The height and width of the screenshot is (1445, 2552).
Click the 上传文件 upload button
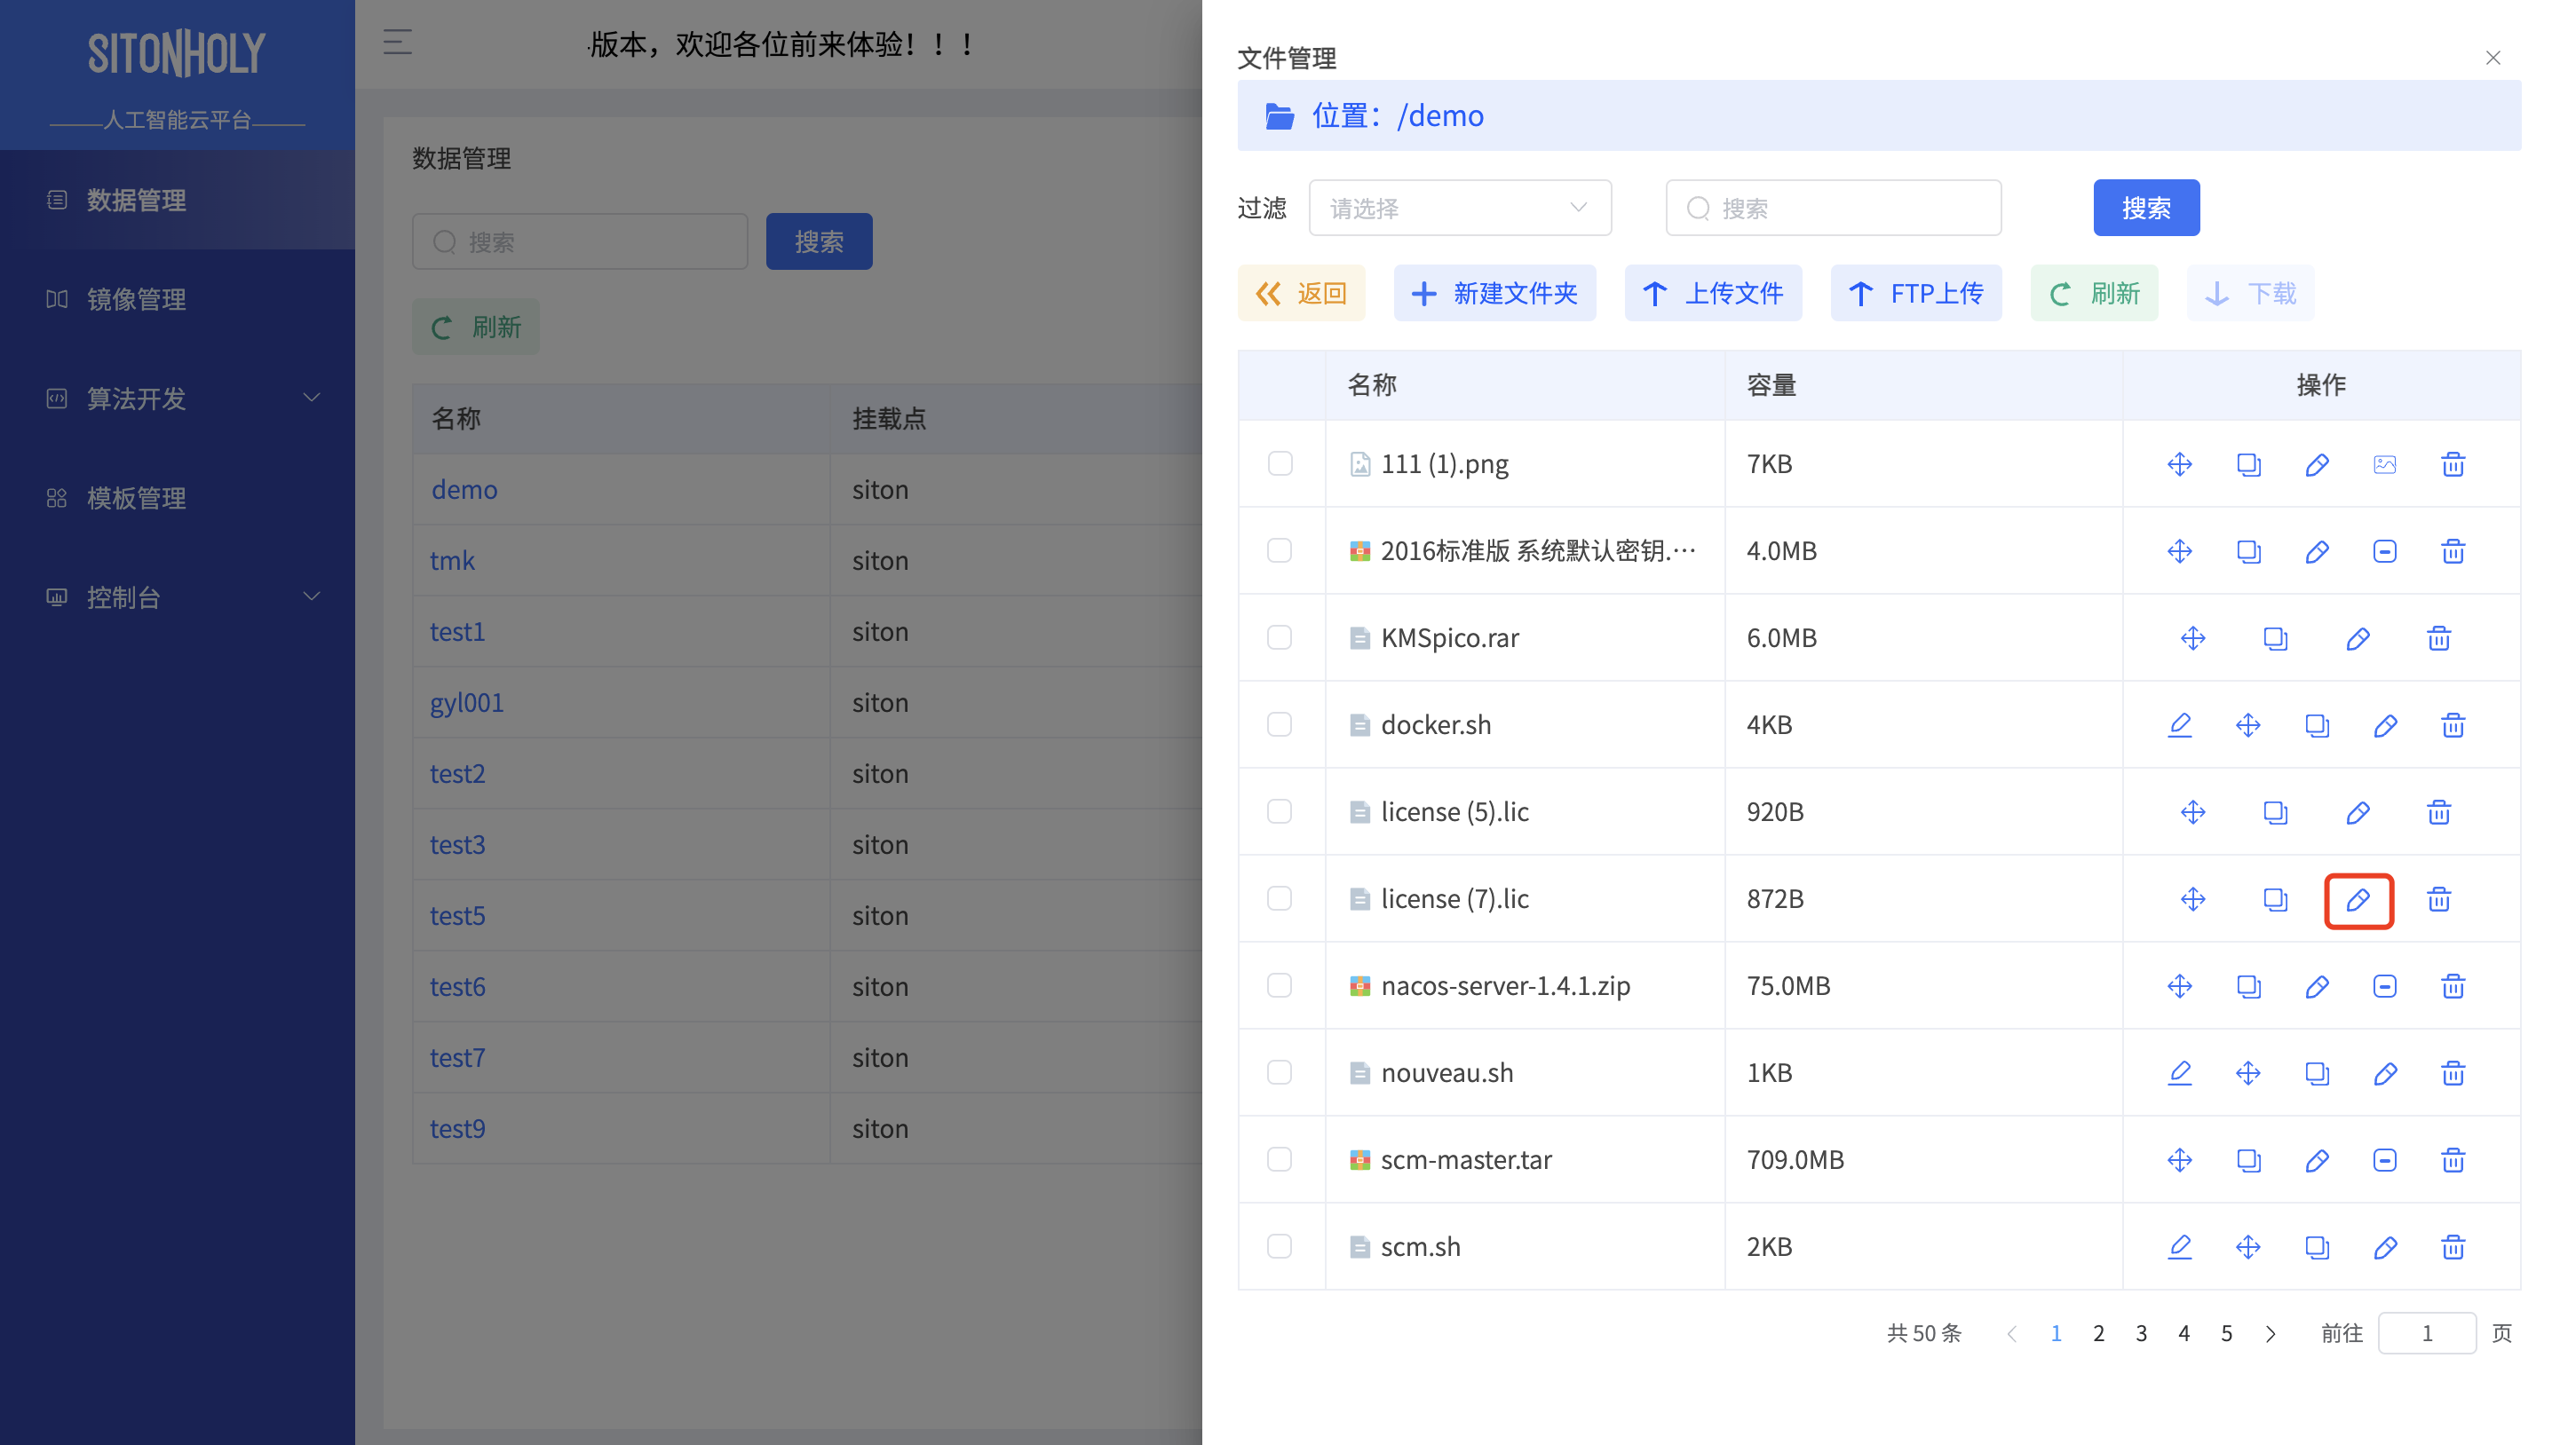tap(1712, 293)
